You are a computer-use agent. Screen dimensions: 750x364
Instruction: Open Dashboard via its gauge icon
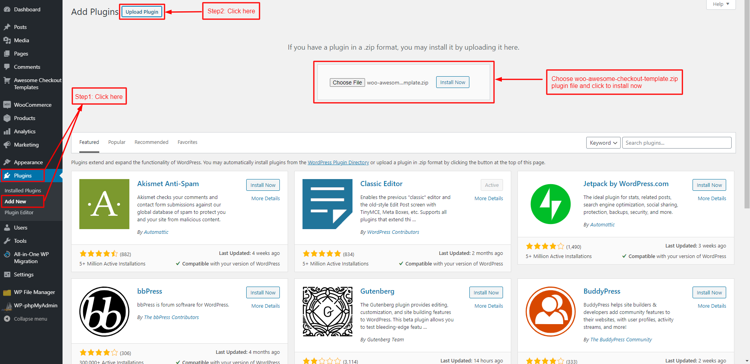[7, 9]
